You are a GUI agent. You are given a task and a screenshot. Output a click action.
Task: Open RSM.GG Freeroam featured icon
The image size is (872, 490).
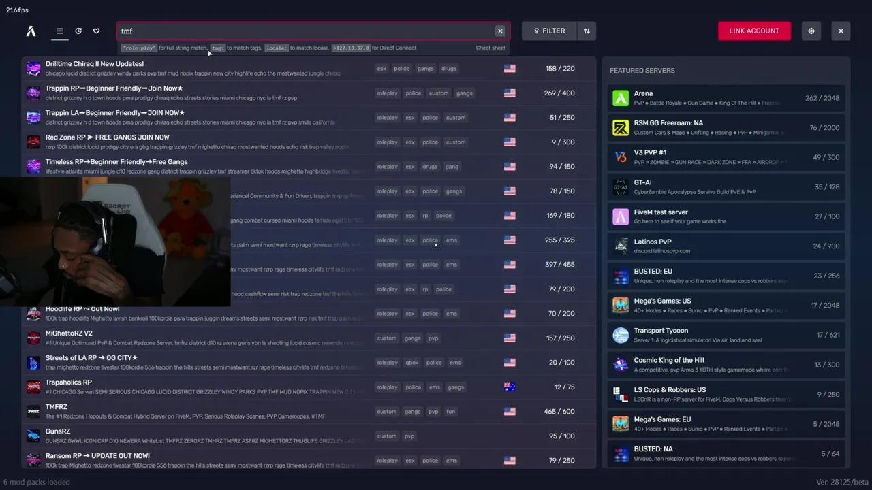tap(621, 127)
